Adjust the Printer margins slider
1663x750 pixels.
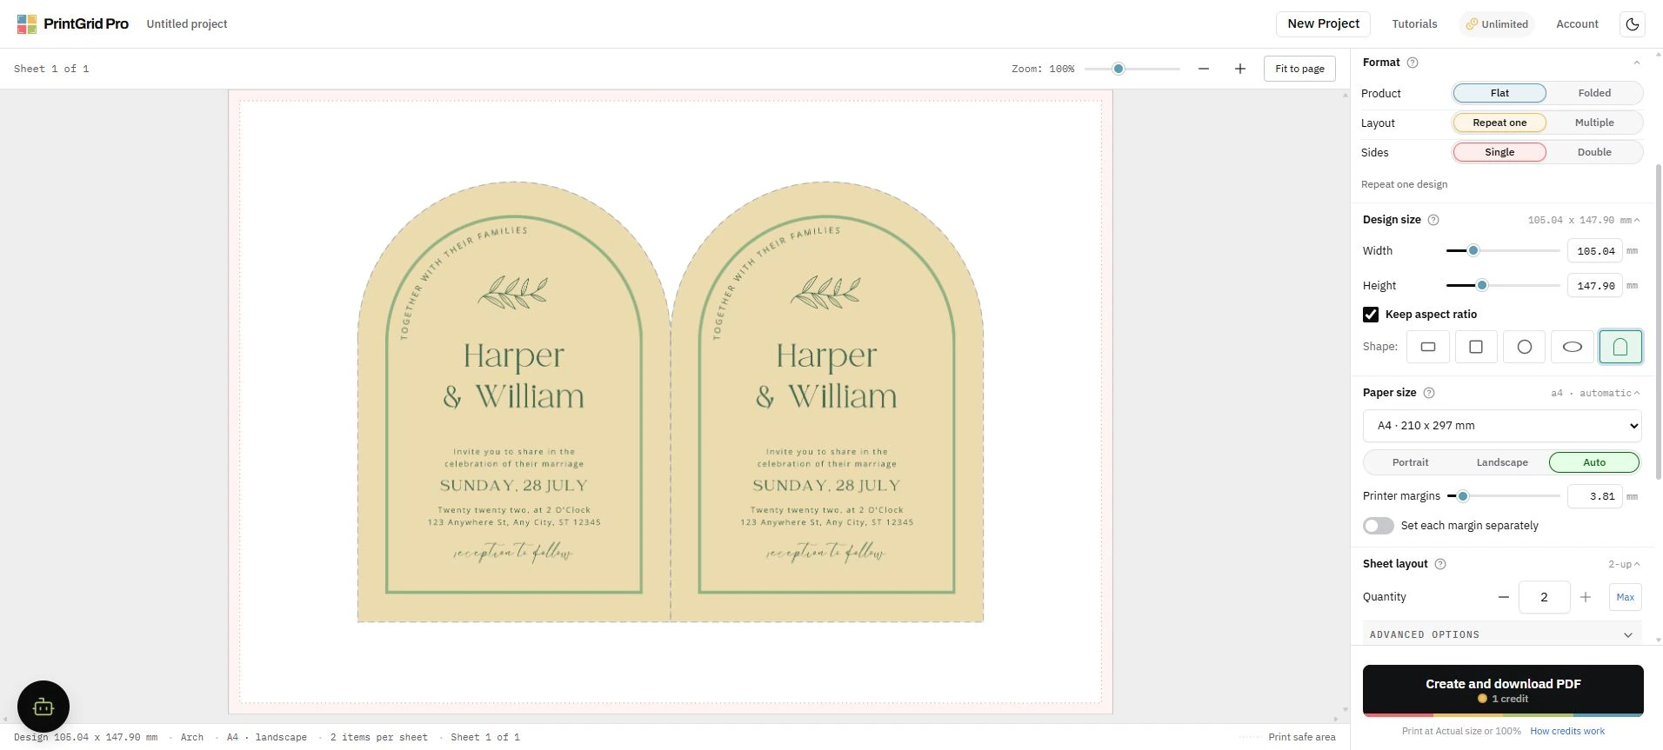(x=1503, y=496)
